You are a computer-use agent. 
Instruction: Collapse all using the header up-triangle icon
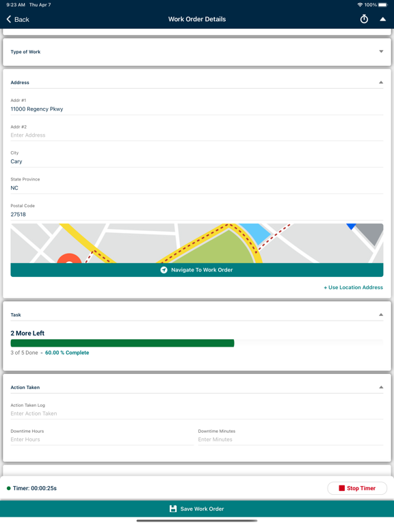[382, 19]
